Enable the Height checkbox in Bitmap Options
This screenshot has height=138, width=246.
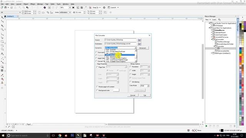[x=131, y=74]
